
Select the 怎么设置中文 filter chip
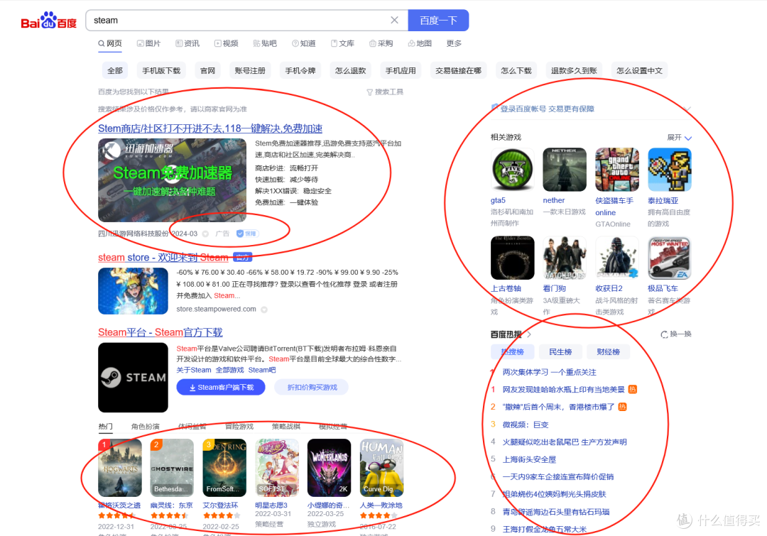click(x=639, y=70)
